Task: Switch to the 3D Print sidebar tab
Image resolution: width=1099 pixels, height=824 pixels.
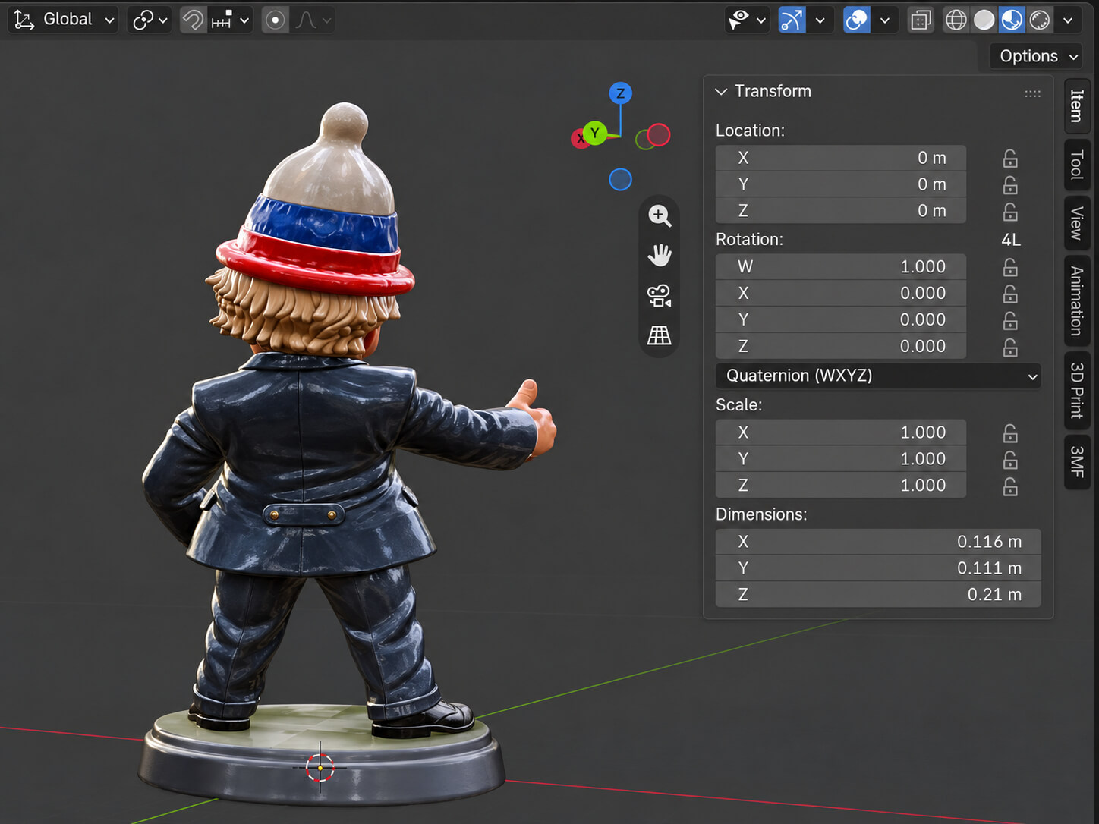Action: point(1077,390)
